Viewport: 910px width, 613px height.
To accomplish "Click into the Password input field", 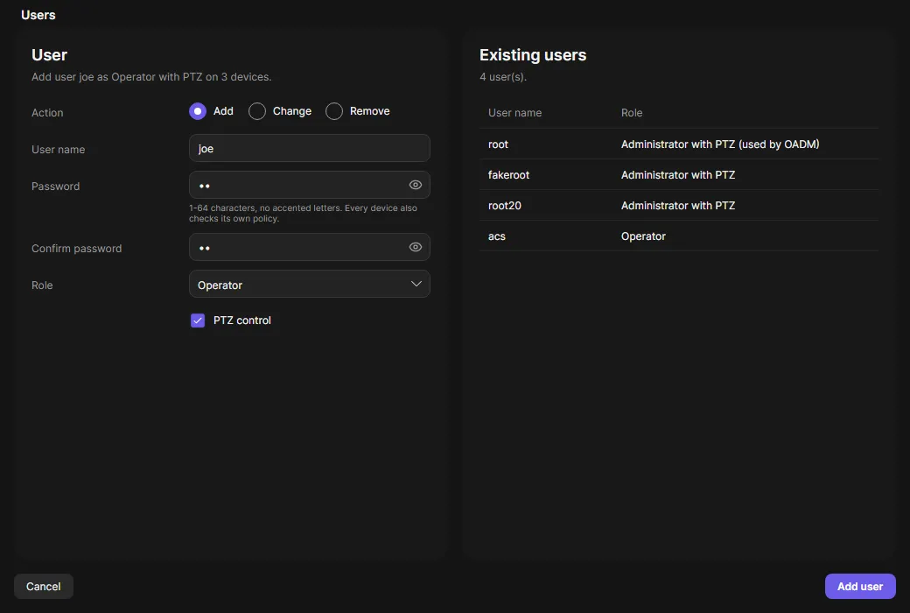I will tap(310, 185).
